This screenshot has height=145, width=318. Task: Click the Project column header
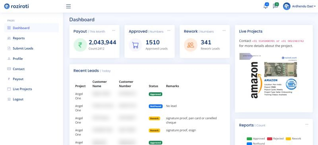[x=80, y=86]
